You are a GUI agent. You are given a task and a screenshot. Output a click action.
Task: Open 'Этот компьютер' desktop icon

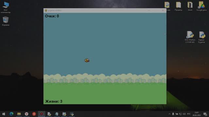point(6,7)
